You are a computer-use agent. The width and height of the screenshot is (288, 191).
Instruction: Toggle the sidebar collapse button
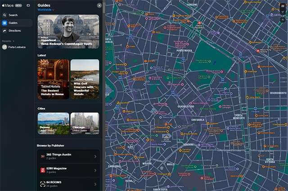28,5
